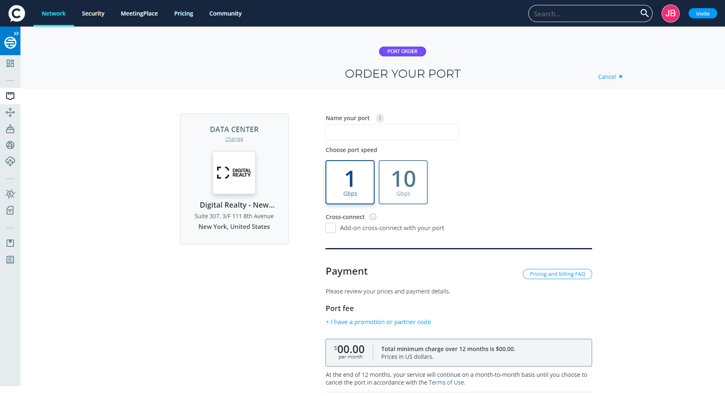Screen dimensions: 725x396
Task: Click the Pricing and billing FAQ button
Action: click(557, 274)
